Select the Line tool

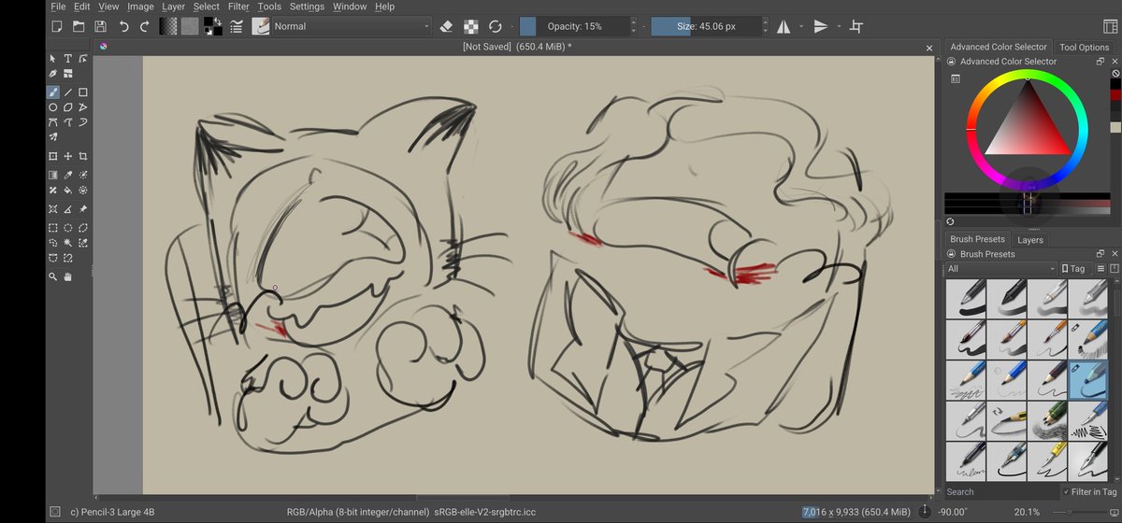point(68,92)
